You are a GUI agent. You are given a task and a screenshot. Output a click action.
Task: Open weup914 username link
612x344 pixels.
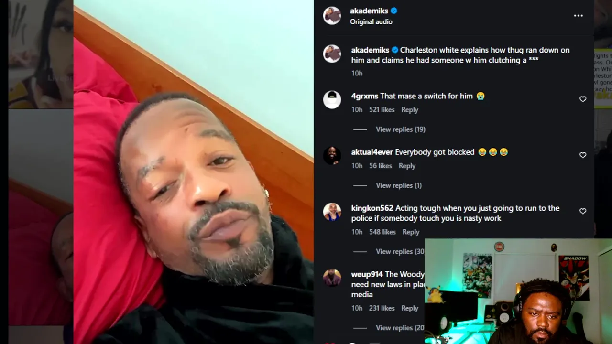click(367, 274)
